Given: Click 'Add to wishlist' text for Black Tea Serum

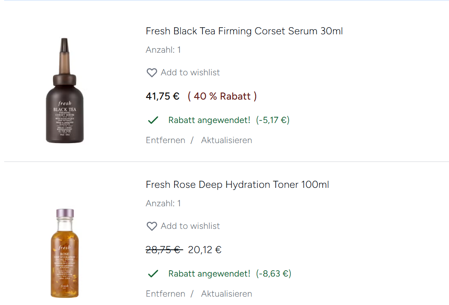Looking at the screenshot, I should (x=190, y=72).
